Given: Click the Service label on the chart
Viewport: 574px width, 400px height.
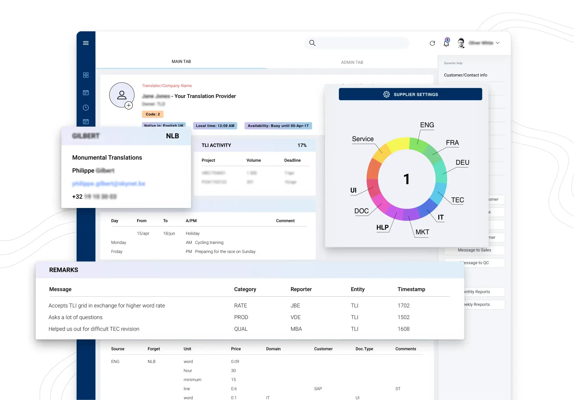Looking at the screenshot, I should (363, 139).
